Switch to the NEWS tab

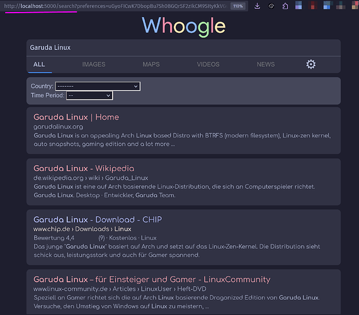[266, 64]
